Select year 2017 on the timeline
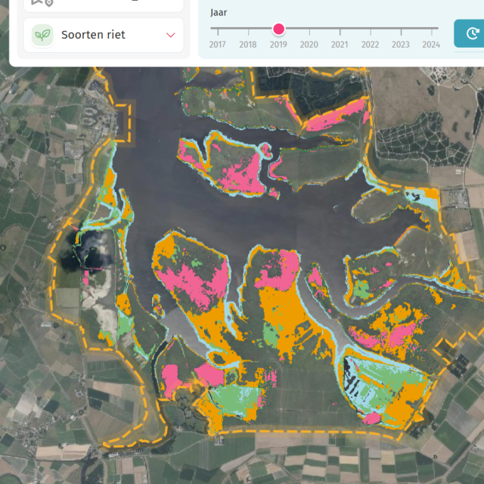Image resolution: width=484 pixels, height=484 pixels. [218, 45]
